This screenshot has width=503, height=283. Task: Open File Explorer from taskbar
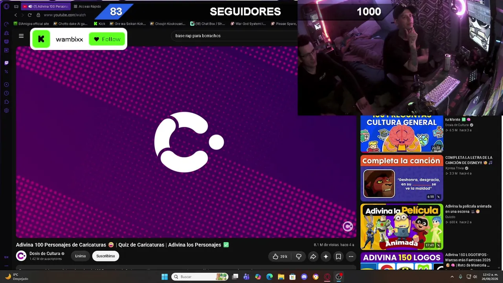pyautogui.click(x=281, y=277)
